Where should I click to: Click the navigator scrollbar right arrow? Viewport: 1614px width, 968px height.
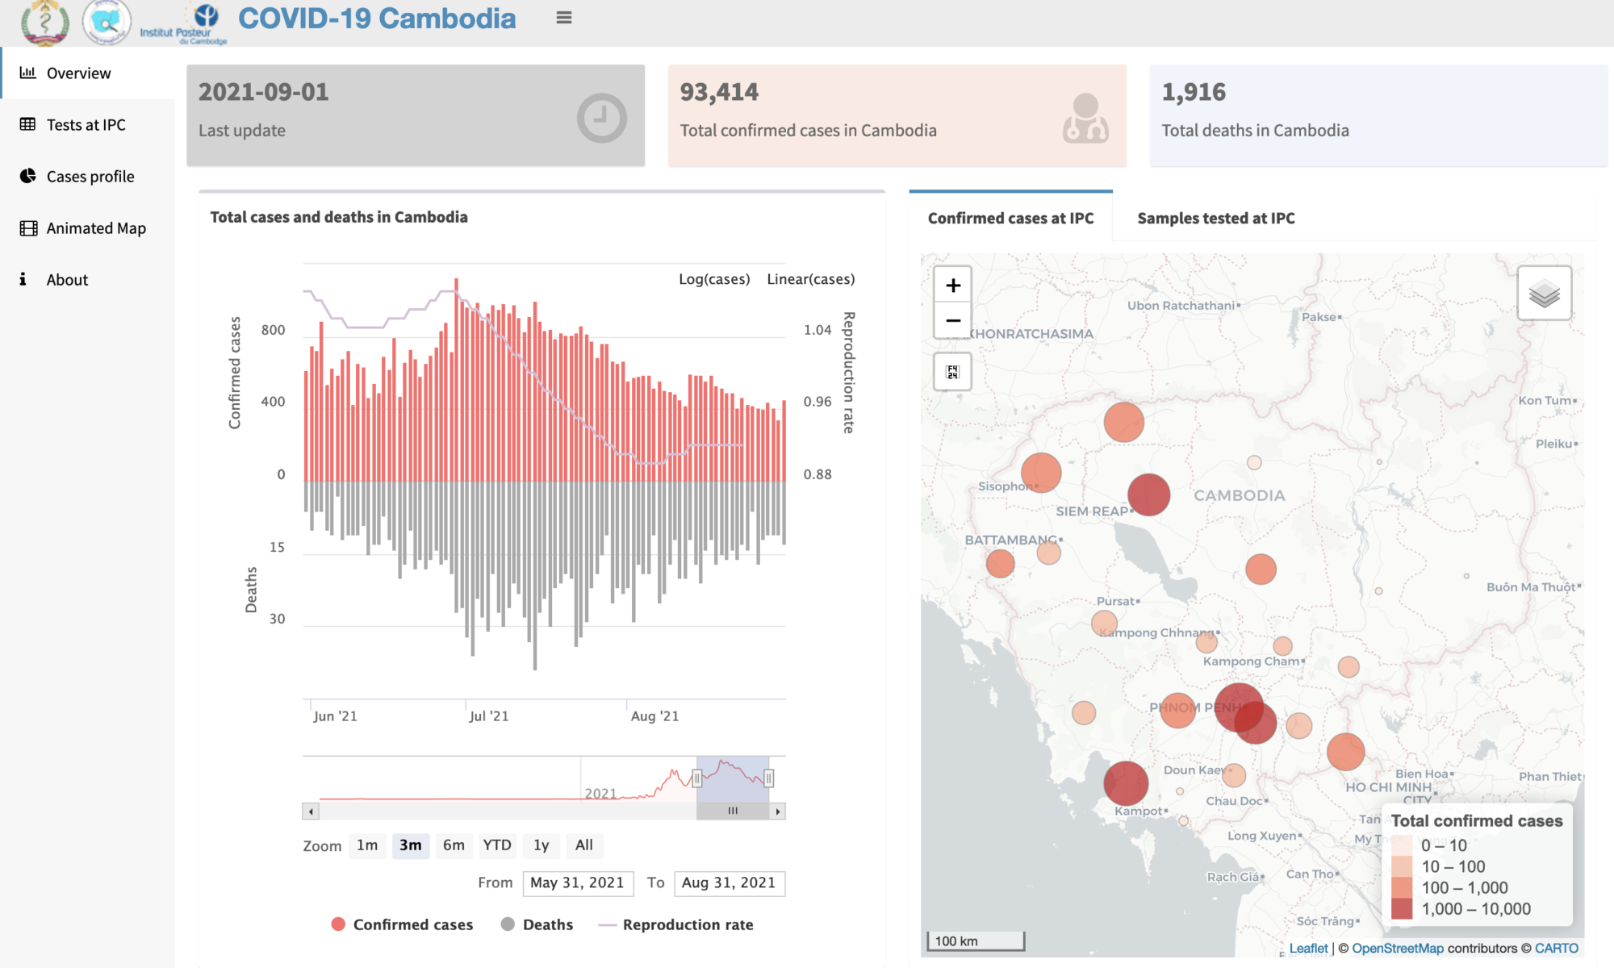tap(778, 812)
